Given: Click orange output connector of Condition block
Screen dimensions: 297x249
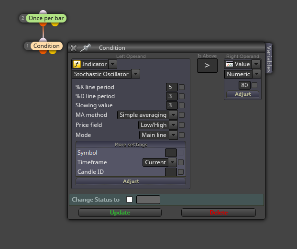Looking at the screenshot, I should (x=43, y=52).
